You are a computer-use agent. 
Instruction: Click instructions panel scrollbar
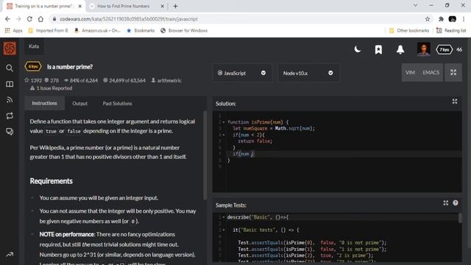(x=205, y=155)
